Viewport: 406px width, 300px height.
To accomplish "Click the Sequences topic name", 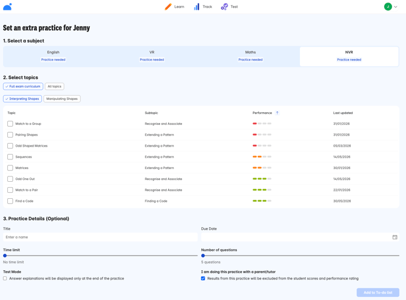I will (x=24, y=157).
